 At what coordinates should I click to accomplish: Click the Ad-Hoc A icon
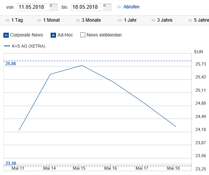(53, 35)
